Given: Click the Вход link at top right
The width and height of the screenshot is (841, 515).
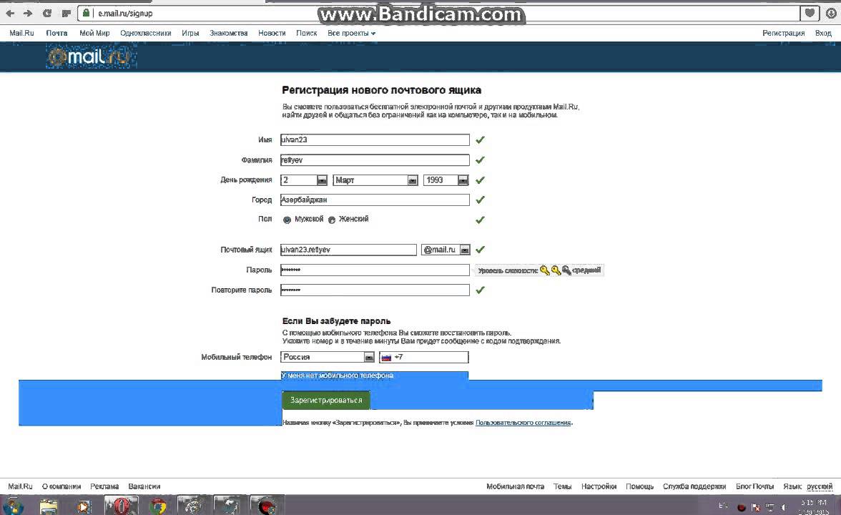Looking at the screenshot, I should pos(823,33).
